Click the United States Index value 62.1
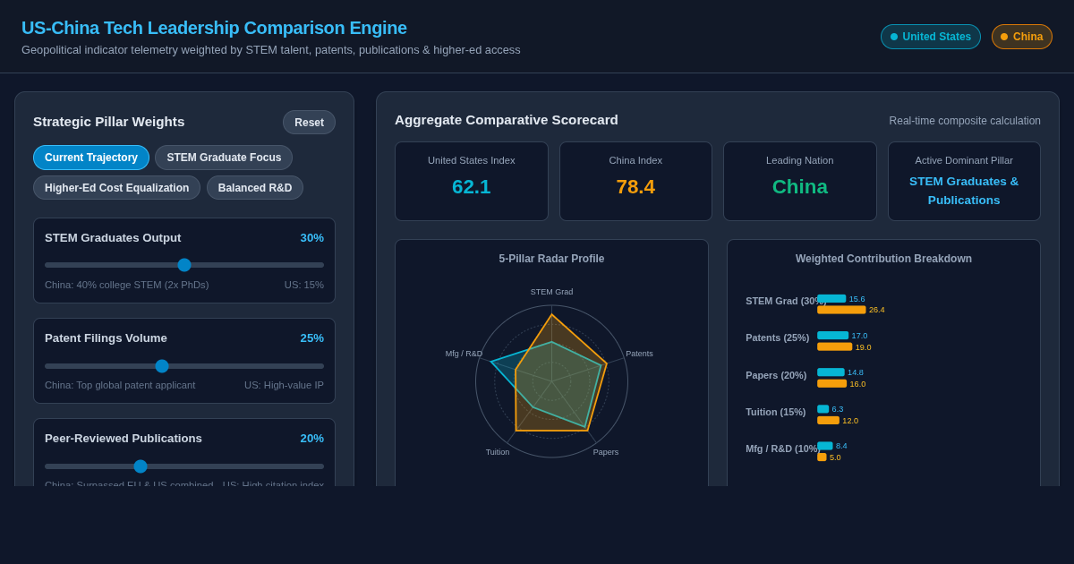Screen dimensions: 1074x564 coord(472,187)
